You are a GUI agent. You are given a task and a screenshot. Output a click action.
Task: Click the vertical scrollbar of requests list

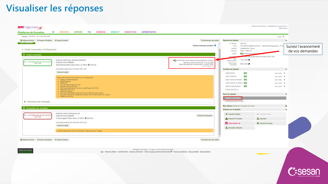[219, 89]
